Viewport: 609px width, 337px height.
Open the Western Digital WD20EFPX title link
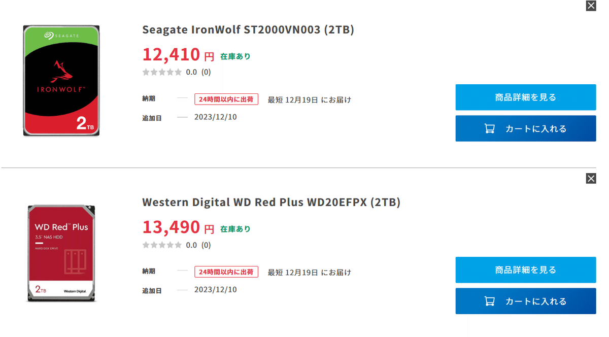point(271,202)
